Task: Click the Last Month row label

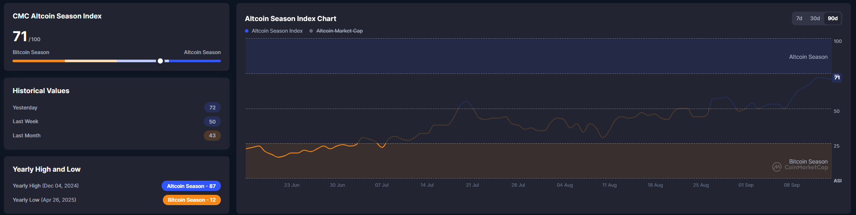Action: (27, 136)
